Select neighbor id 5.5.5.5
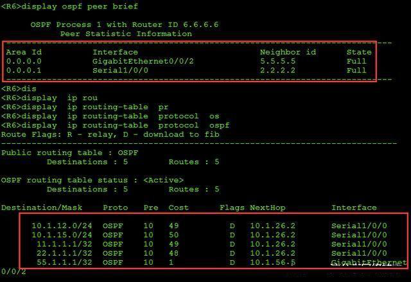The width and height of the screenshot is (411, 282). (x=277, y=61)
